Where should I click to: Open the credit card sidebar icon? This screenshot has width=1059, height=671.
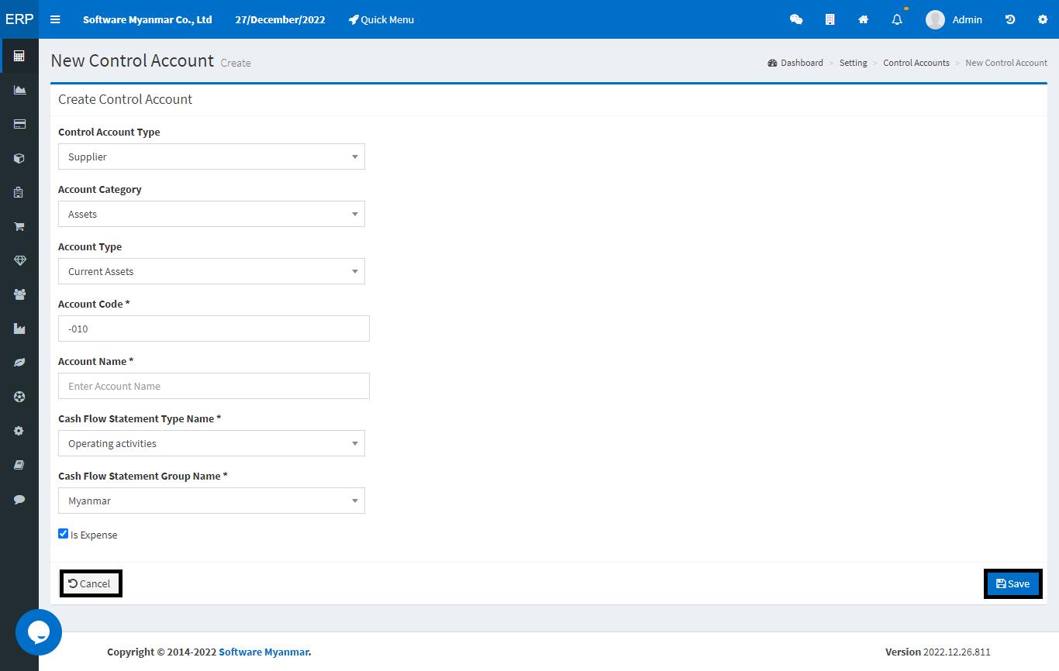[x=19, y=124]
